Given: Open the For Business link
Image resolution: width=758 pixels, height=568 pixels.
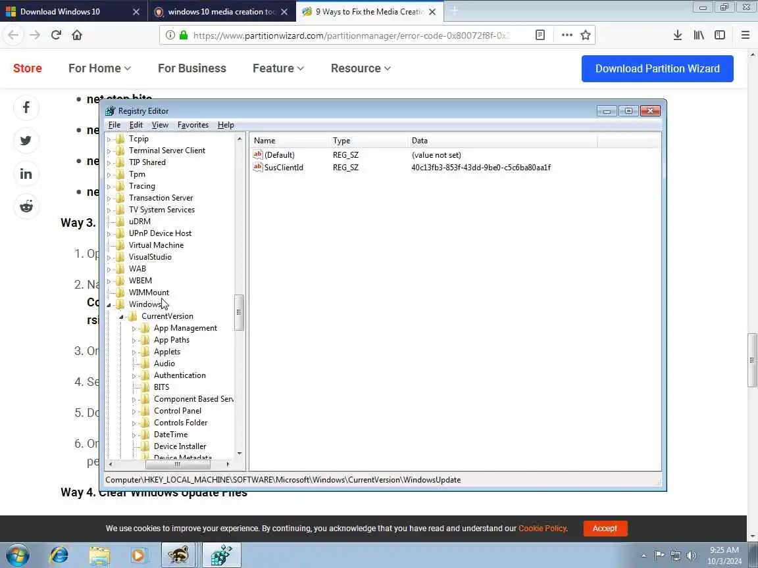Looking at the screenshot, I should tap(192, 68).
